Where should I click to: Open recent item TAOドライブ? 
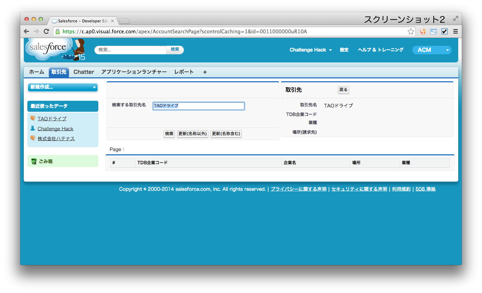[x=52, y=119]
